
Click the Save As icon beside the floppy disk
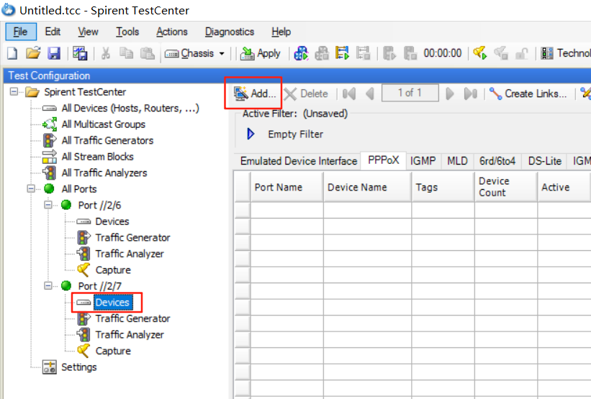[x=80, y=53]
